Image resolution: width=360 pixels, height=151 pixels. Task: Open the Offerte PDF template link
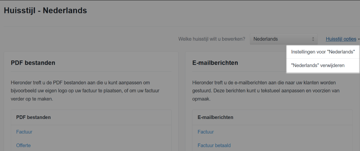23,145
